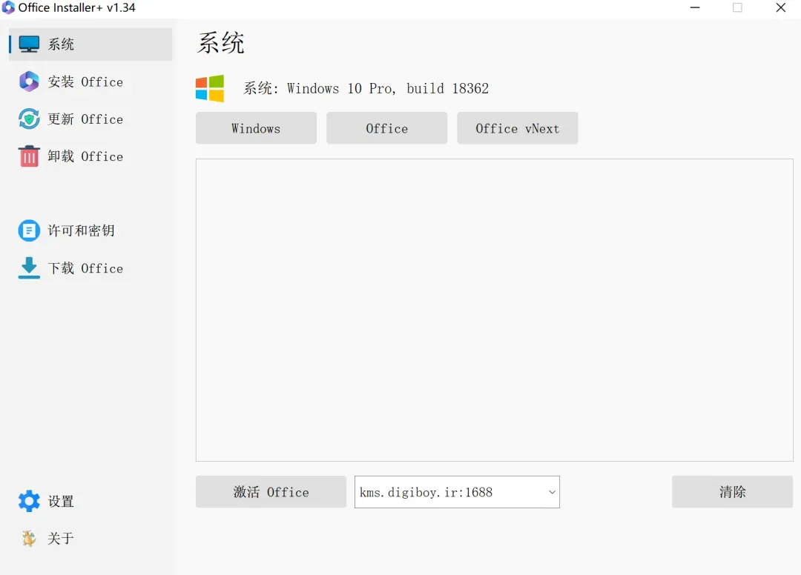Minimize the Office Installer+ window

pos(695,7)
